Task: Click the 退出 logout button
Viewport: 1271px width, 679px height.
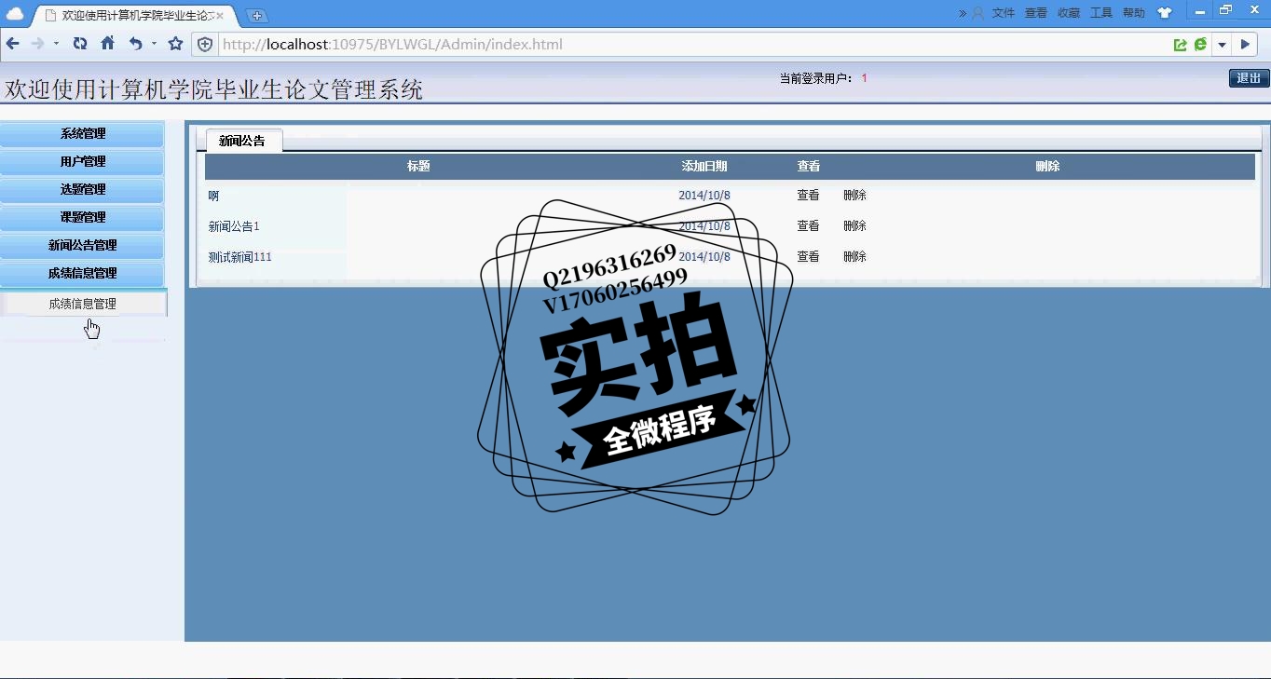Action: (x=1249, y=78)
